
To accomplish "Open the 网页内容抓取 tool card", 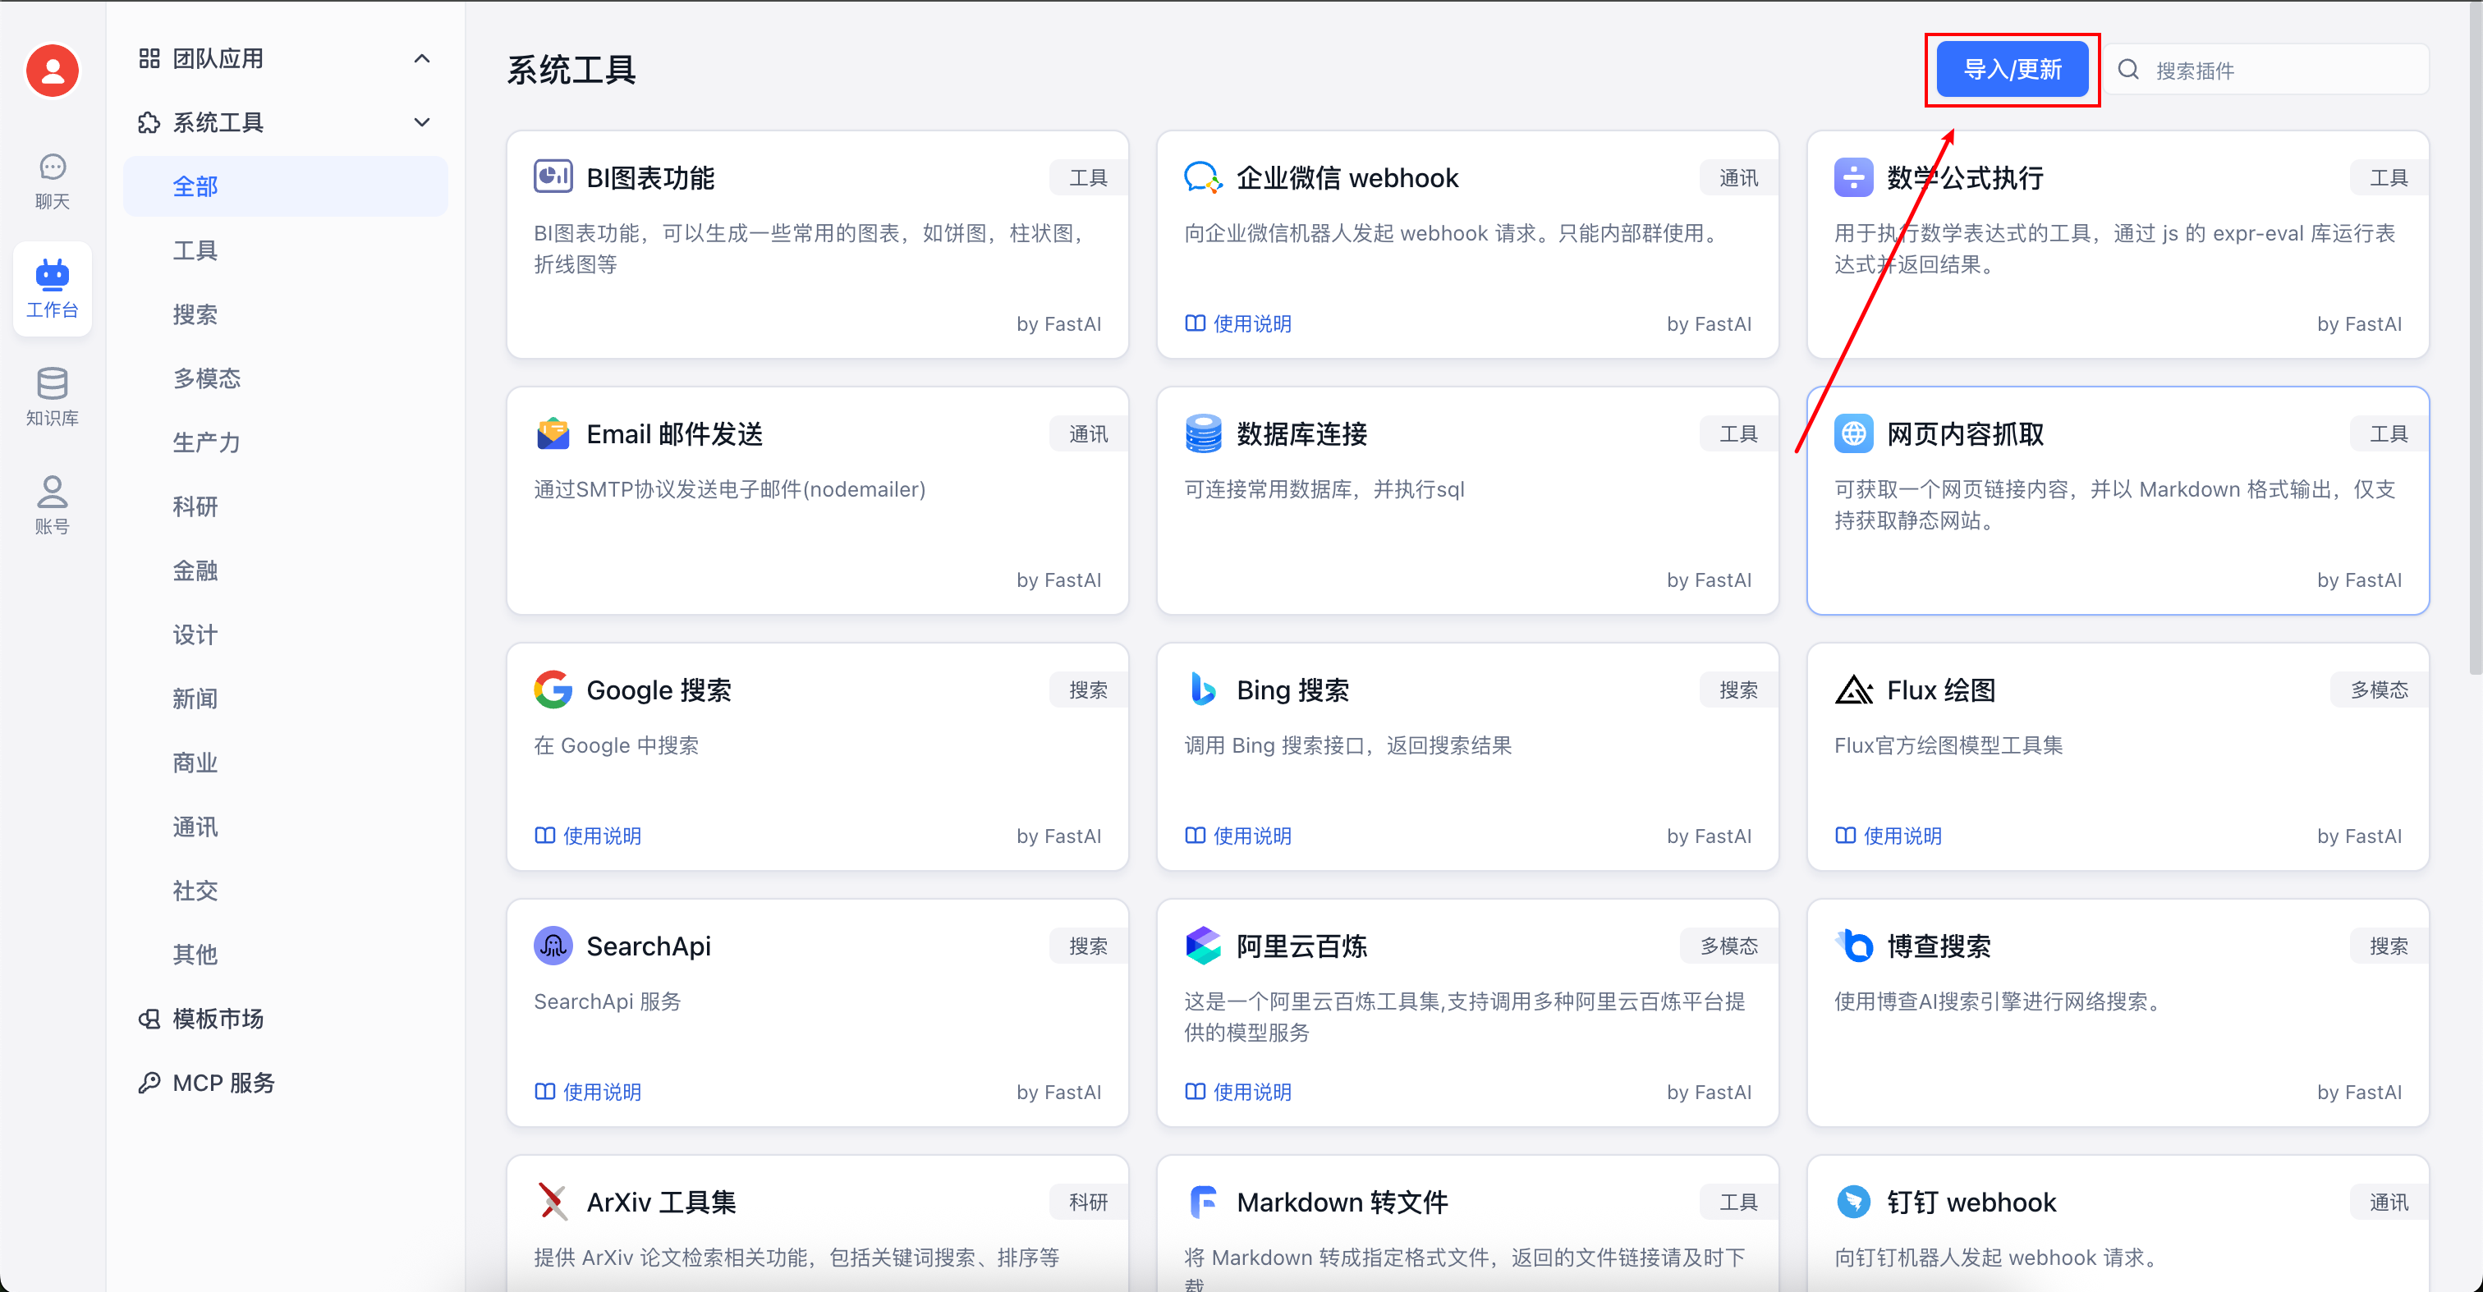I will (x=2118, y=501).
